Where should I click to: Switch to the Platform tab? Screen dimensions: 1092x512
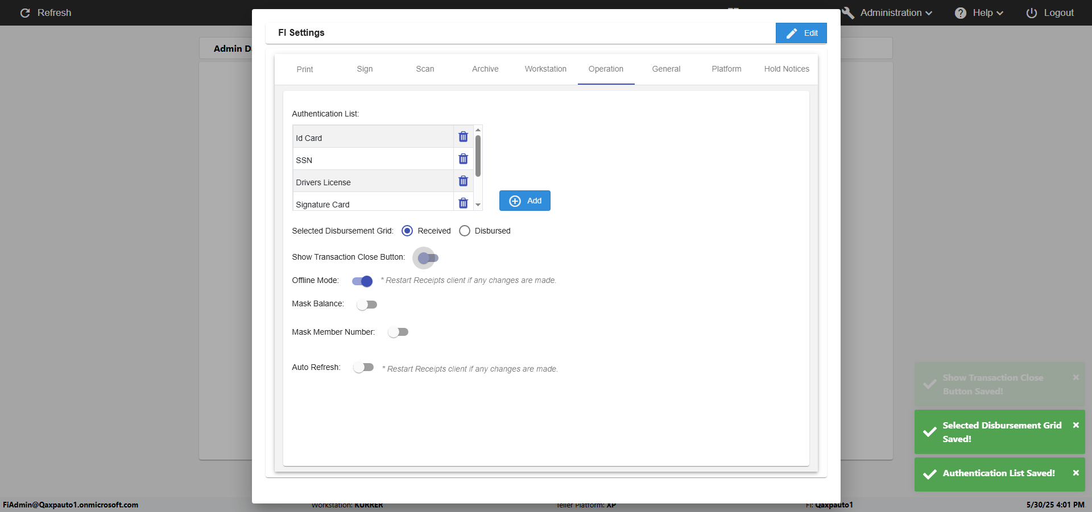726,69
